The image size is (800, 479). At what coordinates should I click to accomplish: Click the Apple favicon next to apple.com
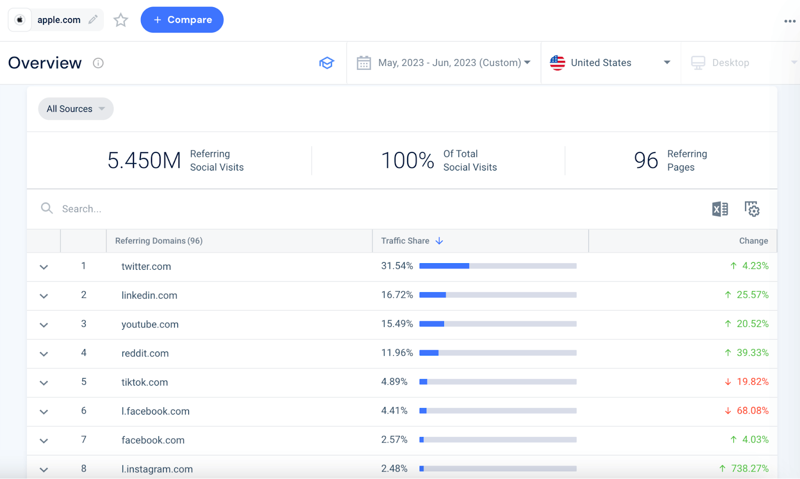pyautogui.click(x=20, y=20)
